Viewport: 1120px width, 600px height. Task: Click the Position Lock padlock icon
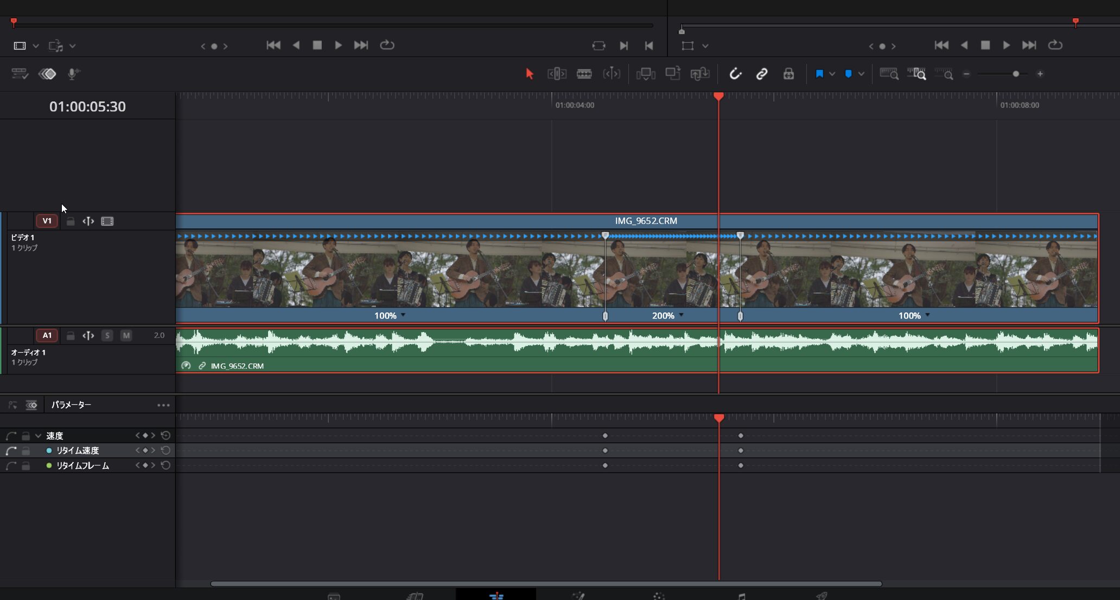tap(788, 74)
